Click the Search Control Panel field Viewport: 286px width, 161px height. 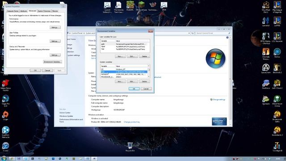pyautogui.click(x=213, y=33)
